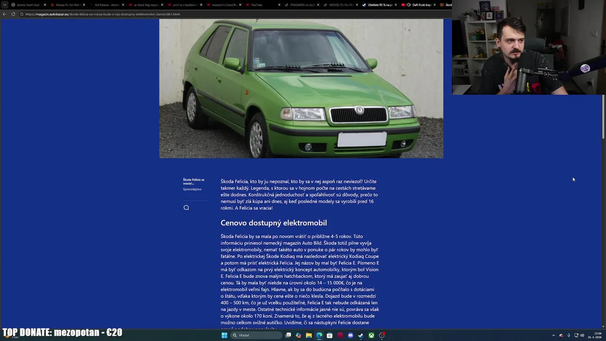Open the Spravodajstvo category link
The height and width of the screenshot is (341, 606).
192,189
